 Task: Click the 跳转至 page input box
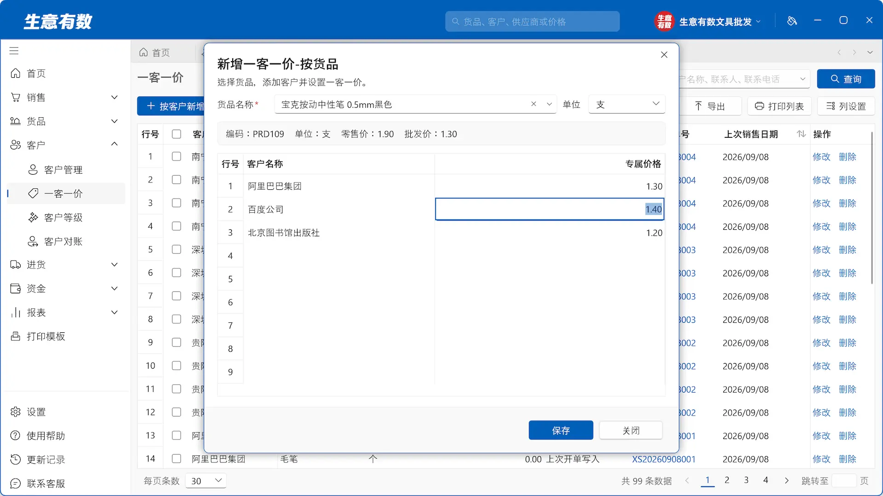click(x=844, y=481)
